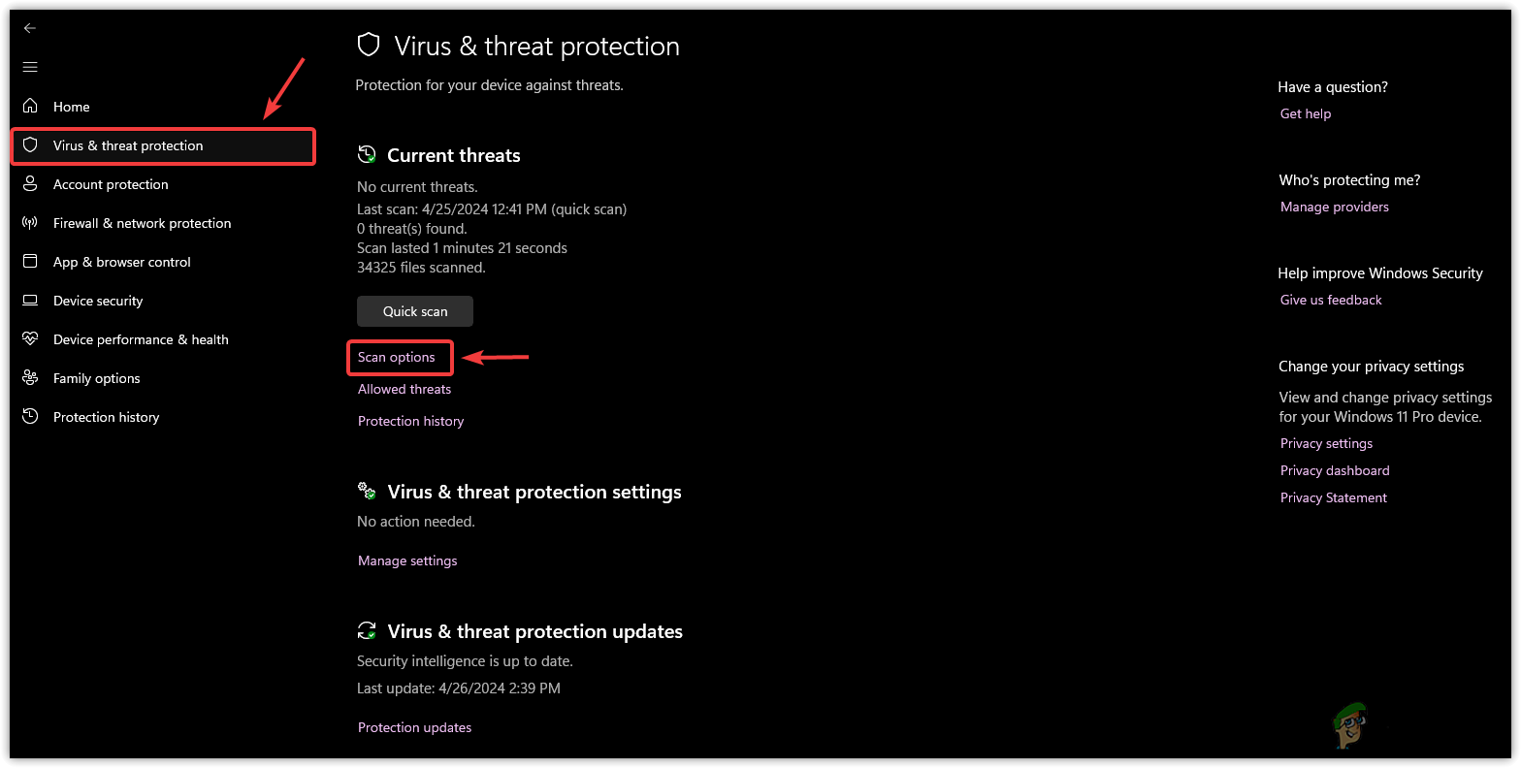This screenshot has width=1521, height=768.
Task: Click the Home house icon
Action: tap(30, 106)
